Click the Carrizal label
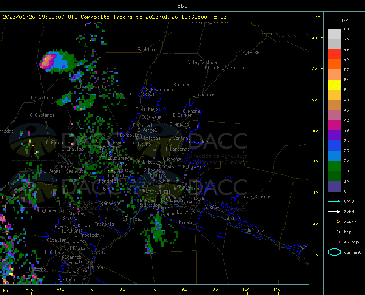The height and width of the screenshot is (295, 365). 132,219
